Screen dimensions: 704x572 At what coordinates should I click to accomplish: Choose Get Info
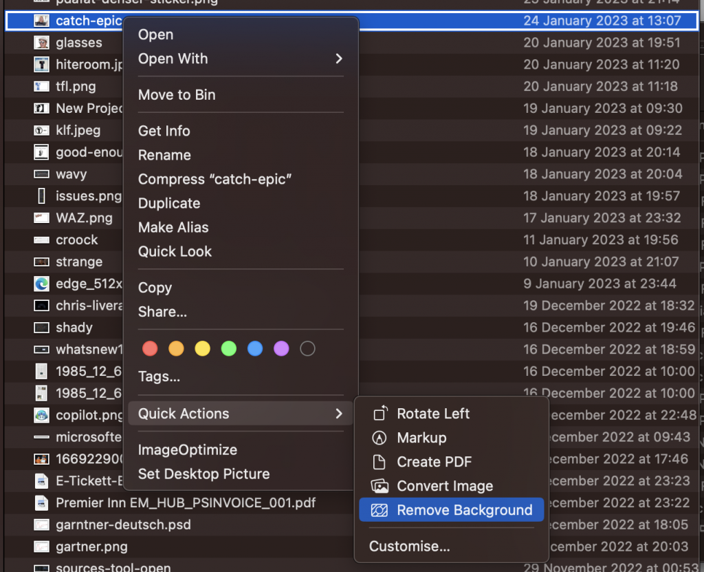point(164,131)
